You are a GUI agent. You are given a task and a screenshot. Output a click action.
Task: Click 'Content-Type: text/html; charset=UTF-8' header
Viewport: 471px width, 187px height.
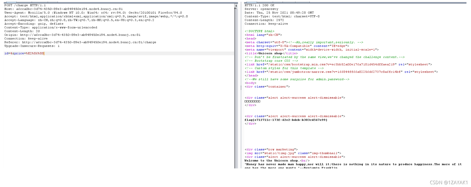[282, 16]
